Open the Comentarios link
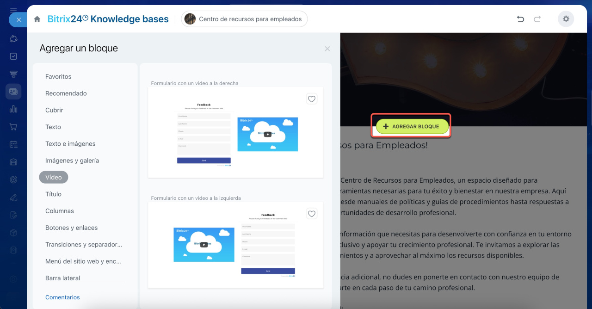Image resolution: width=592 pixels, height=309 pixels. click(x=62, y=297)
